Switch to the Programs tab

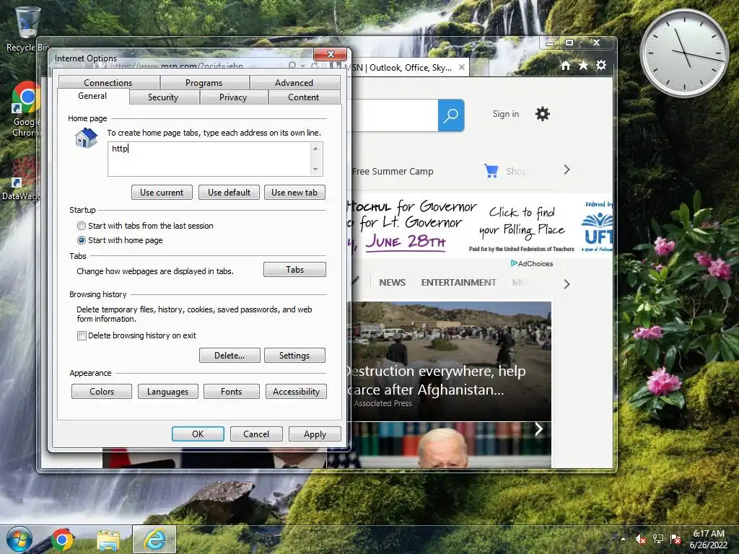(204, 82)
